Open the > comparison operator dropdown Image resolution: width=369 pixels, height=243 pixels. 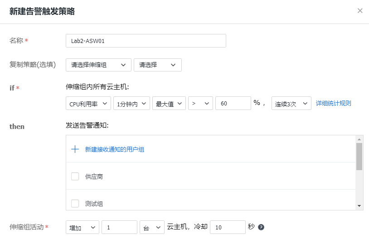click(x=200, y=103)
